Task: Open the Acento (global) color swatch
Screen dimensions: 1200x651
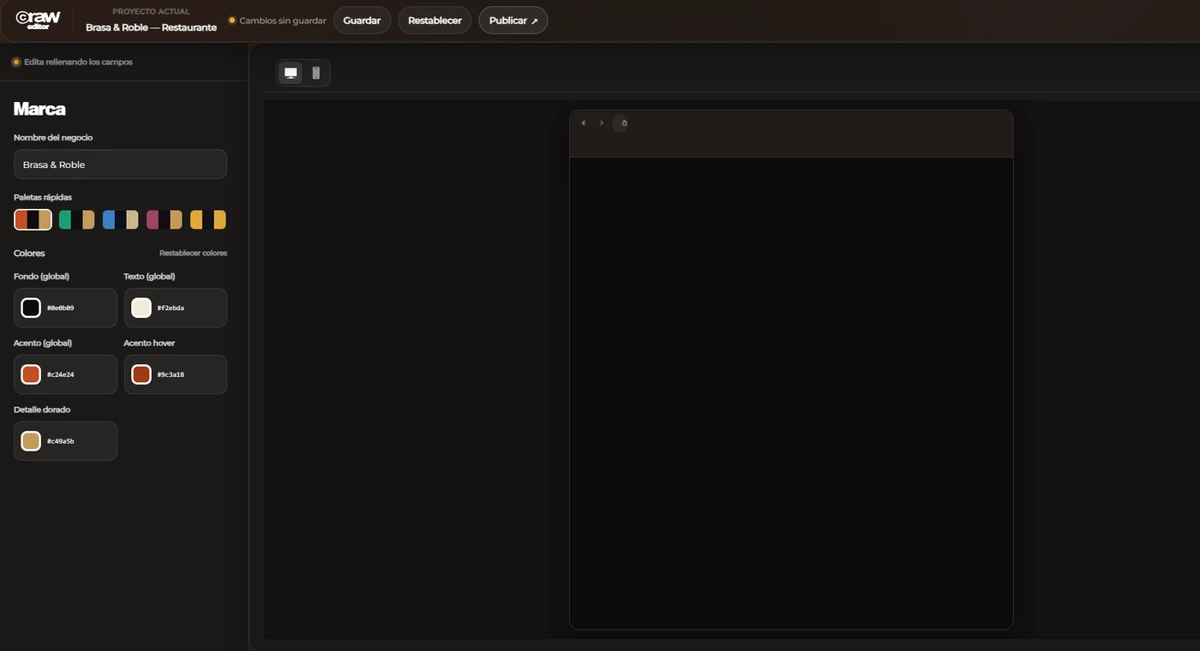Action: (31, 374)
